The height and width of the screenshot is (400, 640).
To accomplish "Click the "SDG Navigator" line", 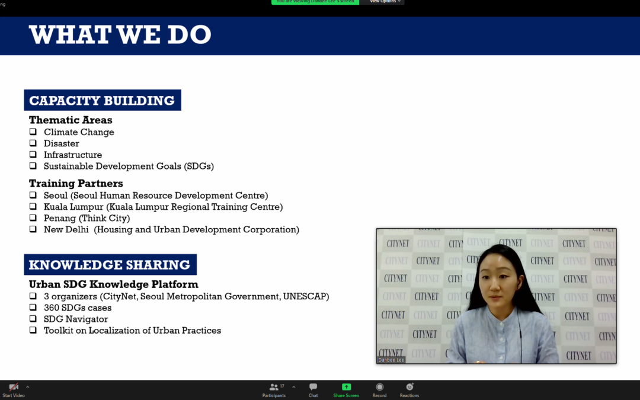I will (76, 319).
